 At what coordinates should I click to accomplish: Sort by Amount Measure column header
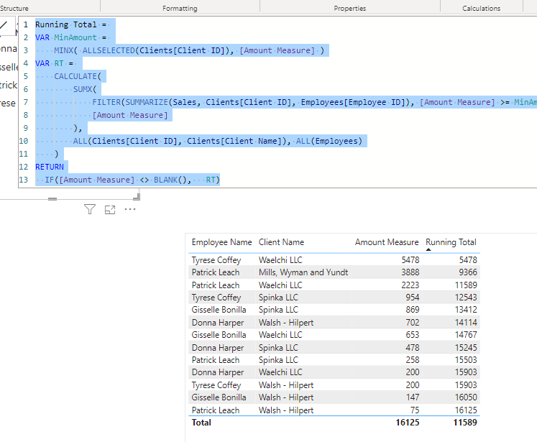[387, 242]
